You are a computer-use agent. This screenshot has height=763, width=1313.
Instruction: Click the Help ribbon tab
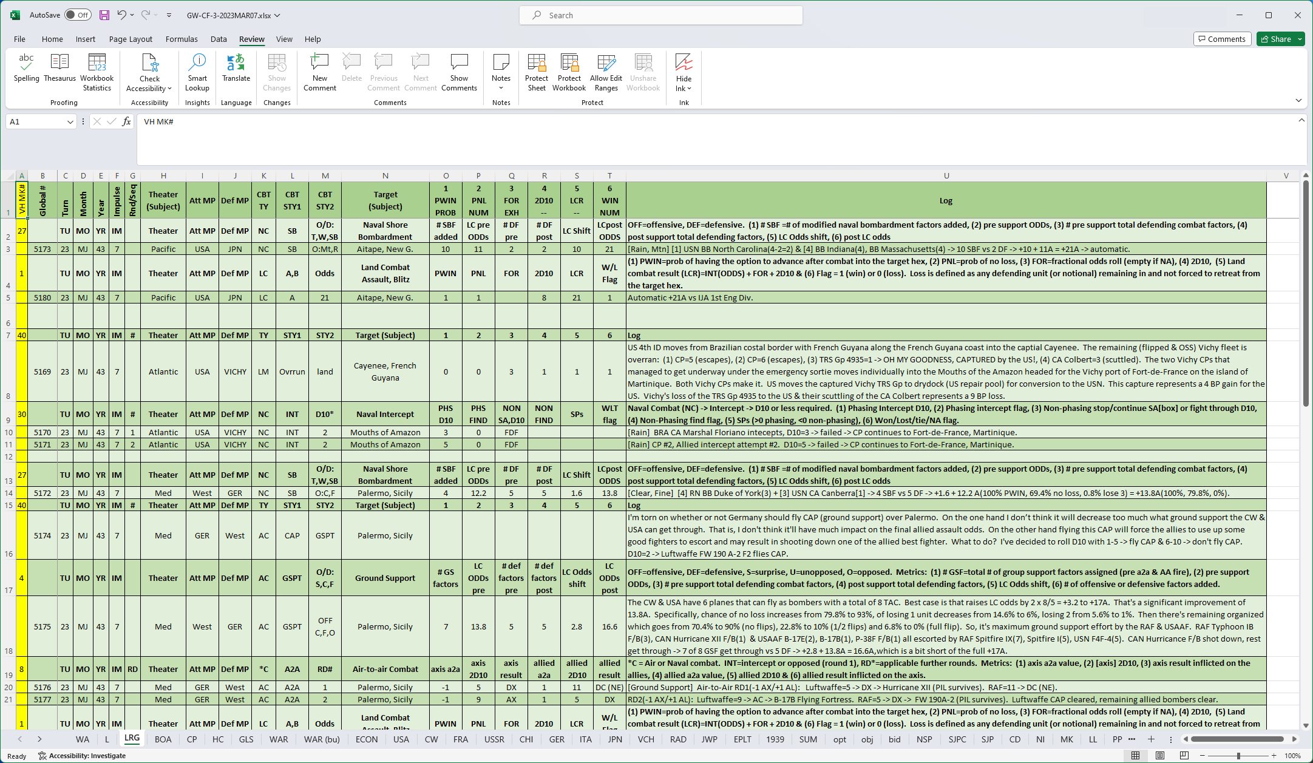(x=313, y=39)
